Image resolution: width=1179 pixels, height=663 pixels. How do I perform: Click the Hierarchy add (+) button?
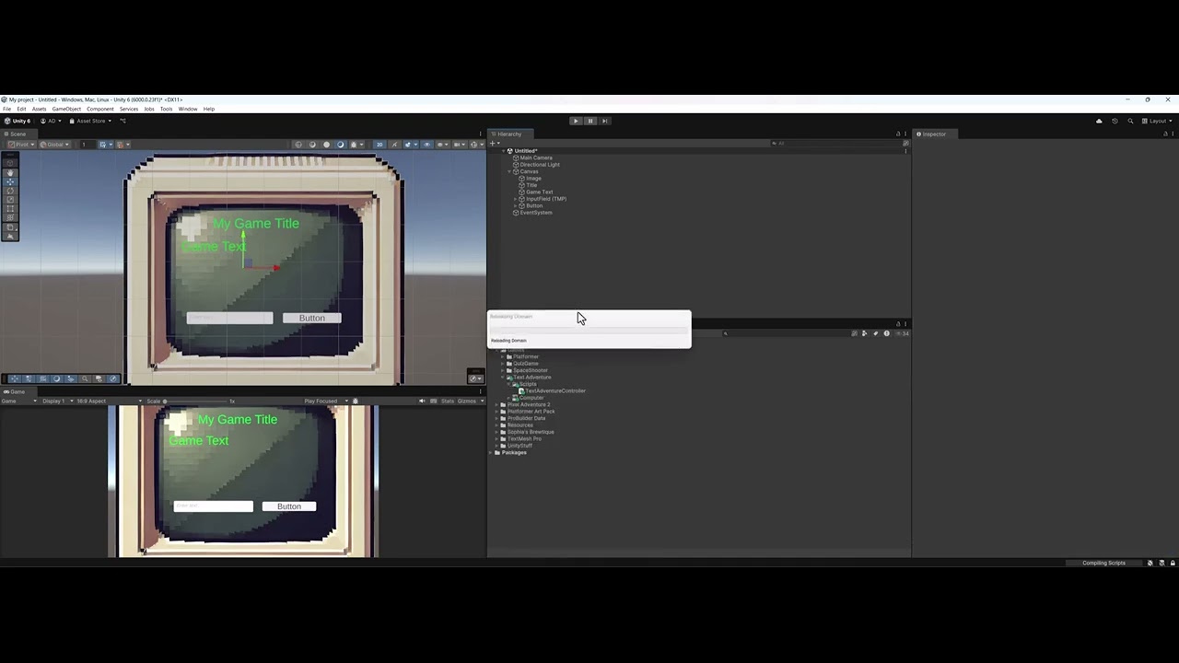[x=493, y=144]
